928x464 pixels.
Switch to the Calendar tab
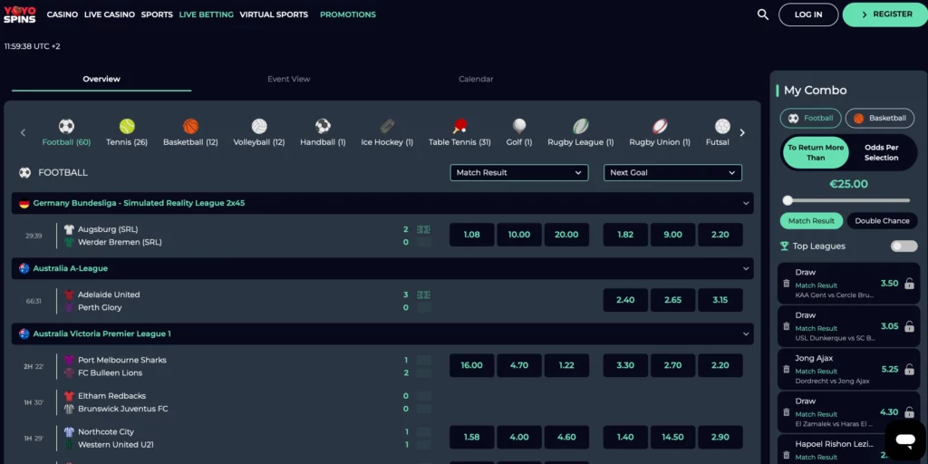pyautogui.click(x=476, y=80)
